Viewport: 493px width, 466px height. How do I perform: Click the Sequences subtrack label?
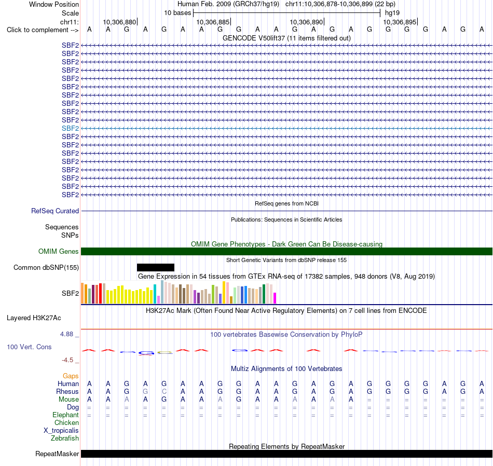click(x=62, y=227)
